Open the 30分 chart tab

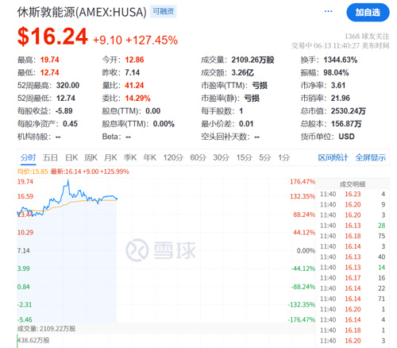point(221,157)
